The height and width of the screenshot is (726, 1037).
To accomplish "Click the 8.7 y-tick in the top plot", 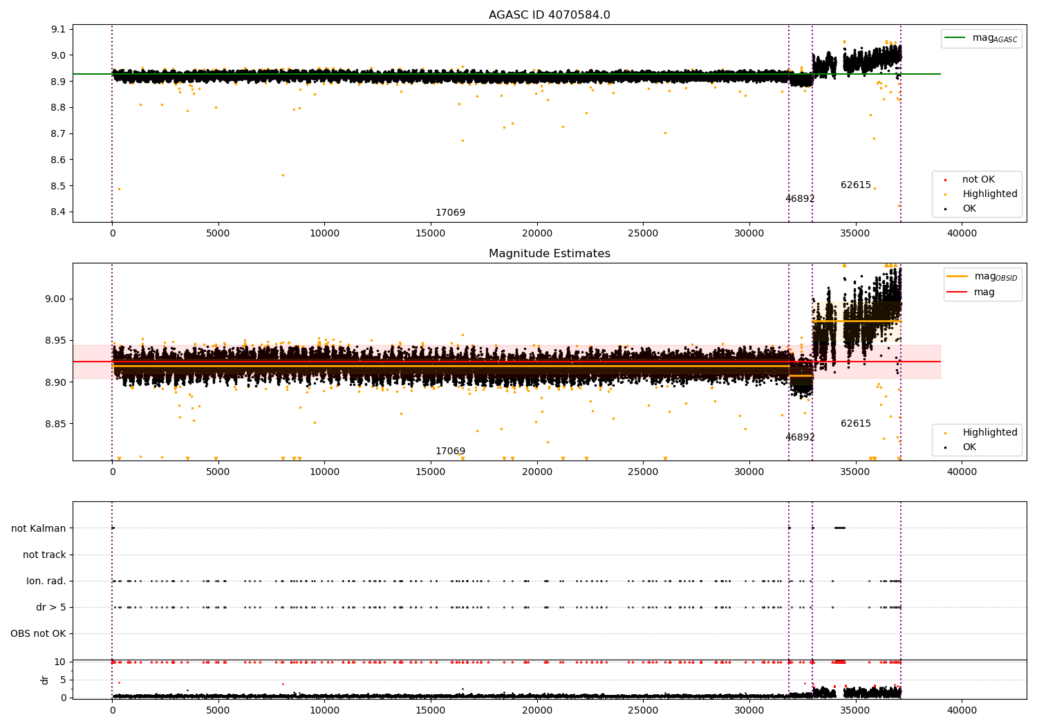I will tap(59, 133).
